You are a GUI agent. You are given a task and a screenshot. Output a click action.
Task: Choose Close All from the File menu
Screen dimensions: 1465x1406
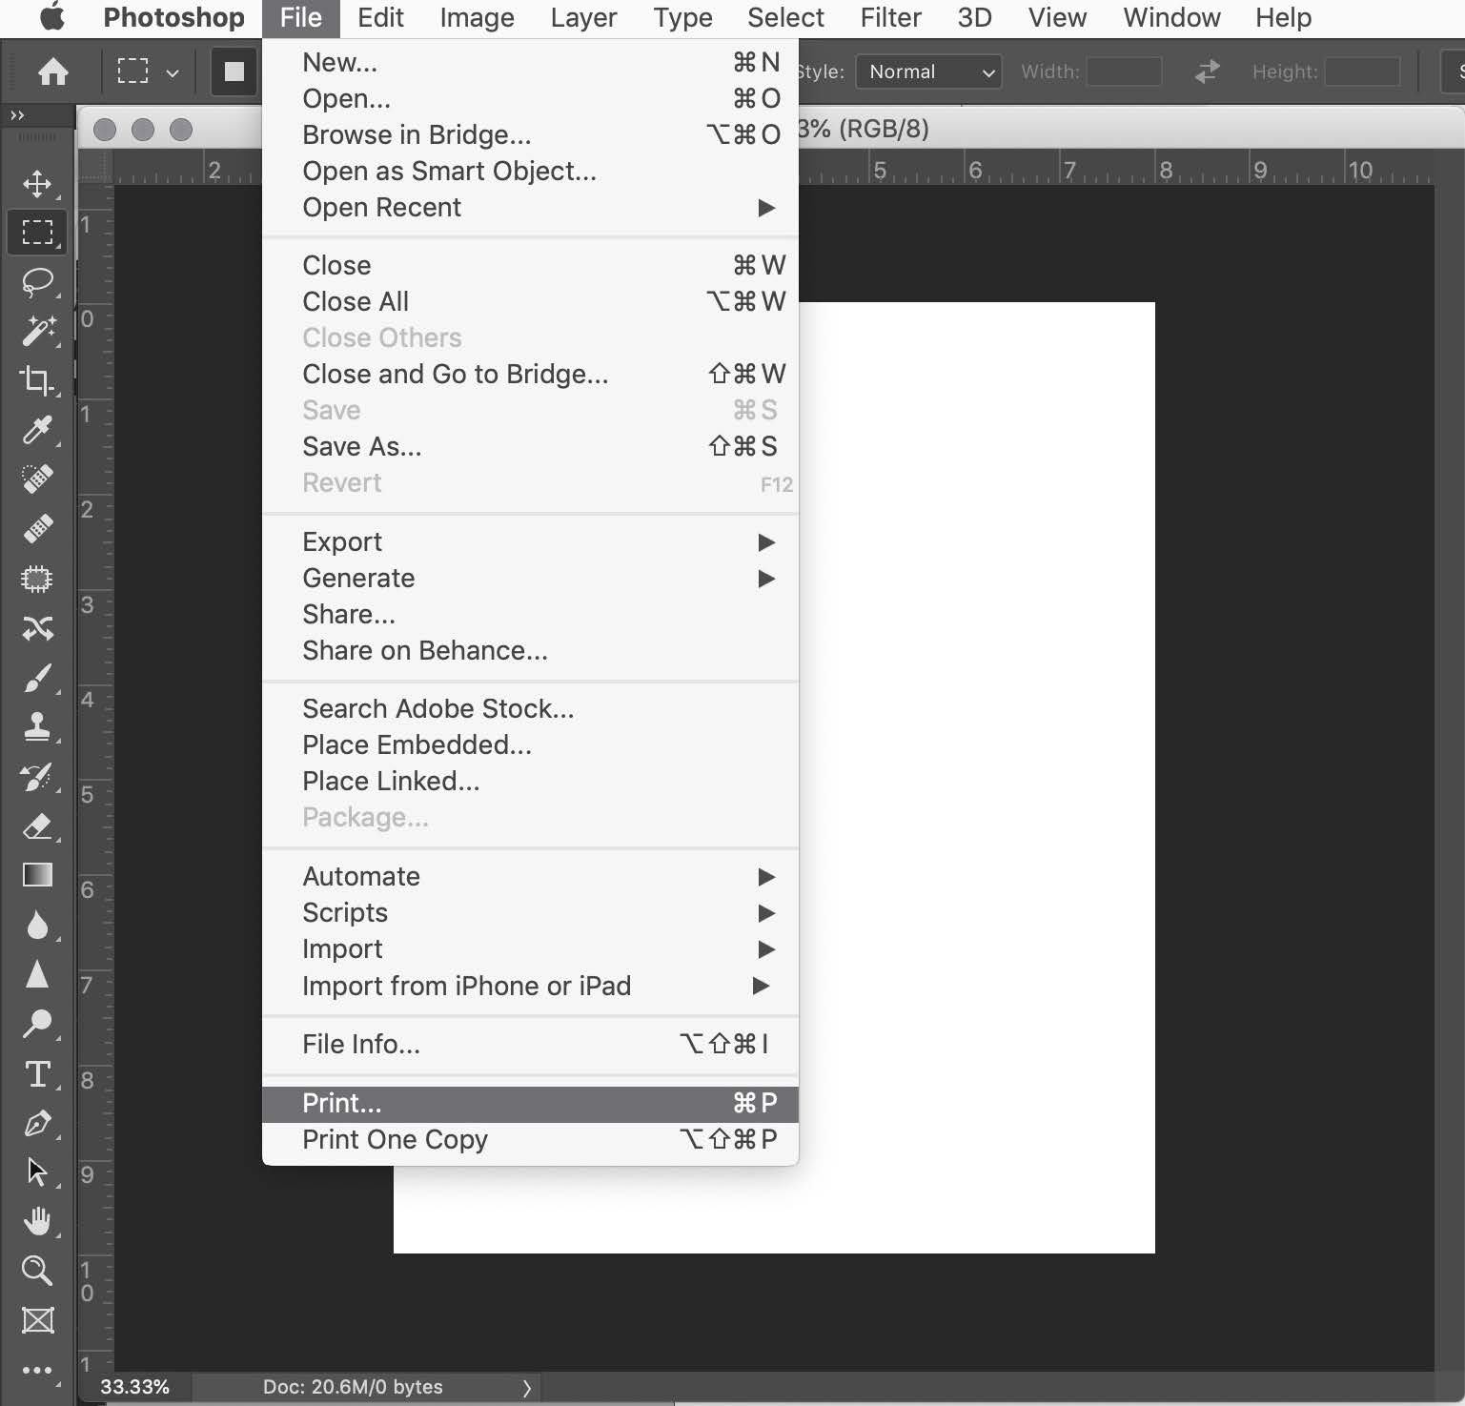click(x=530, y=302)
